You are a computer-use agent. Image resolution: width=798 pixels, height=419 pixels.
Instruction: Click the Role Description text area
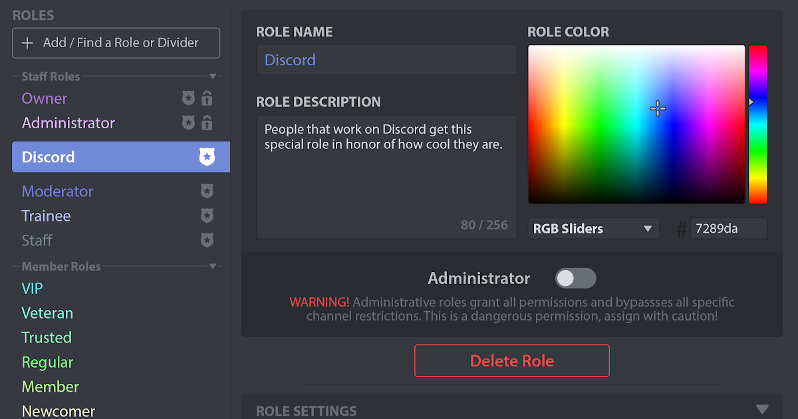coord(386,177)
